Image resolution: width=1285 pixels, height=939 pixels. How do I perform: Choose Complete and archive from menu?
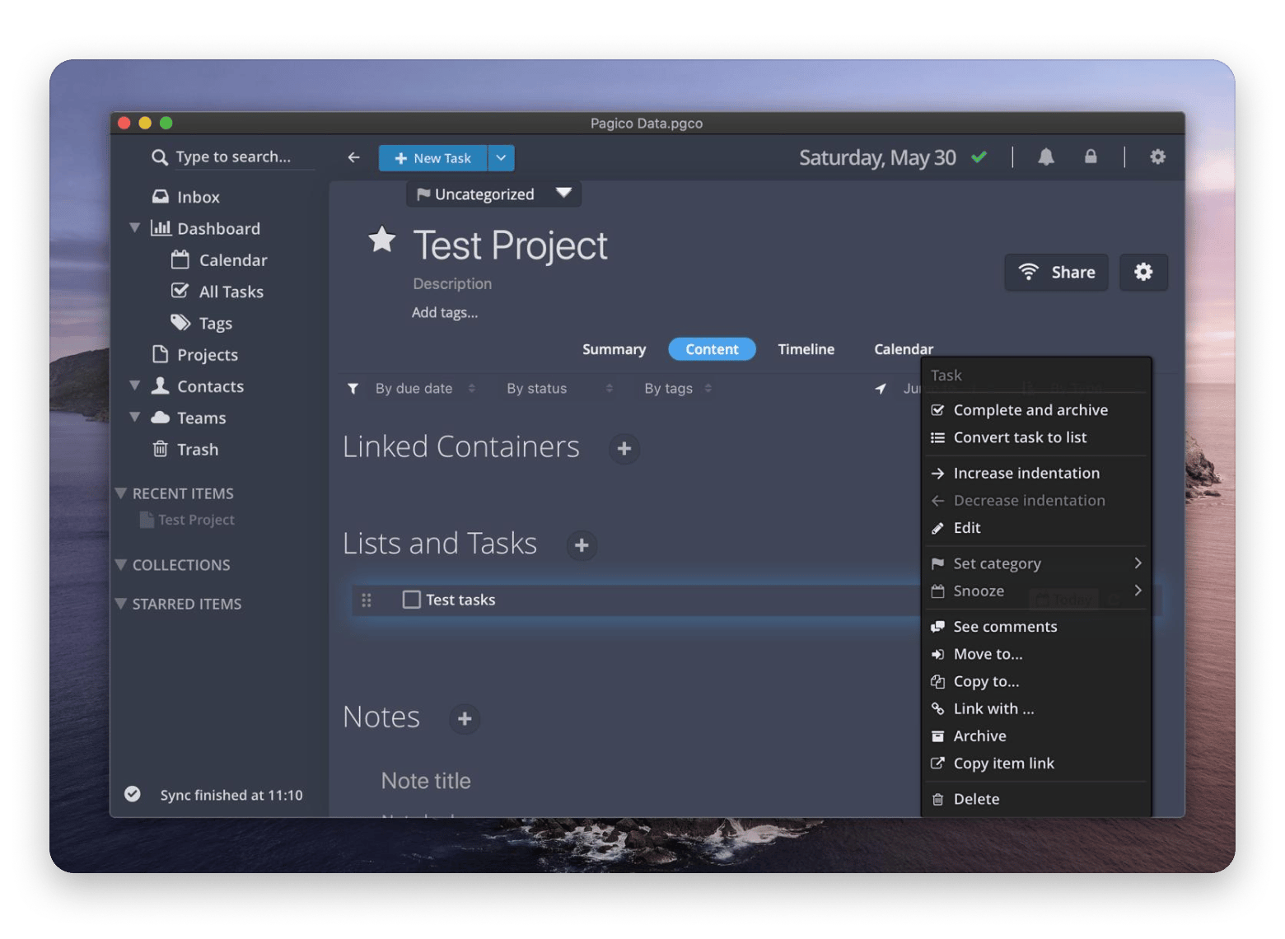[1030, 410]
